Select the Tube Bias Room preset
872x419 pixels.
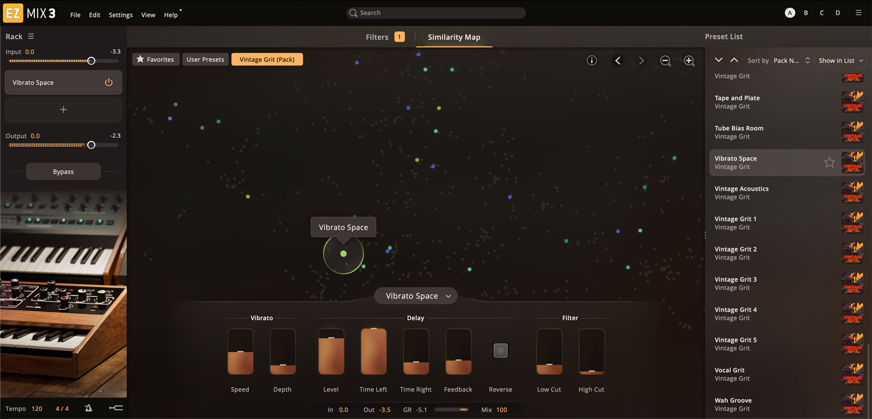pos(787,132)
